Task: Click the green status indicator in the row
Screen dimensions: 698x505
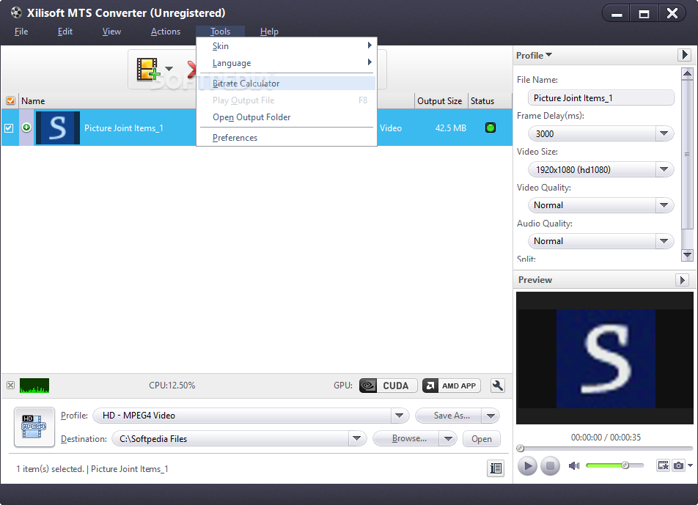Action: coord(490,128)
